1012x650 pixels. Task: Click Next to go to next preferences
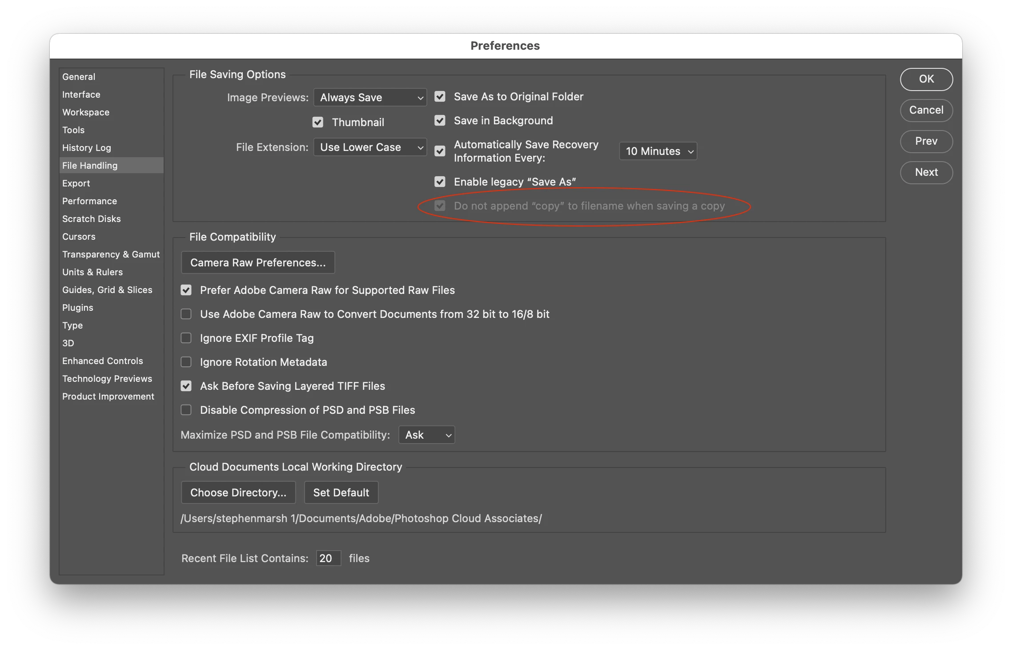pos(926,172)
